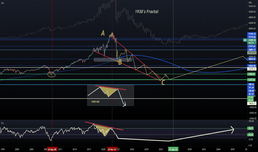Select the "1929 RSI" annotation text
This screenshot has height=152, width=258.
95,102
